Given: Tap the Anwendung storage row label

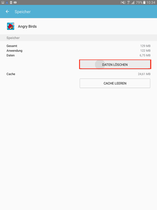Looking at the screenshot, I should 14,51.
